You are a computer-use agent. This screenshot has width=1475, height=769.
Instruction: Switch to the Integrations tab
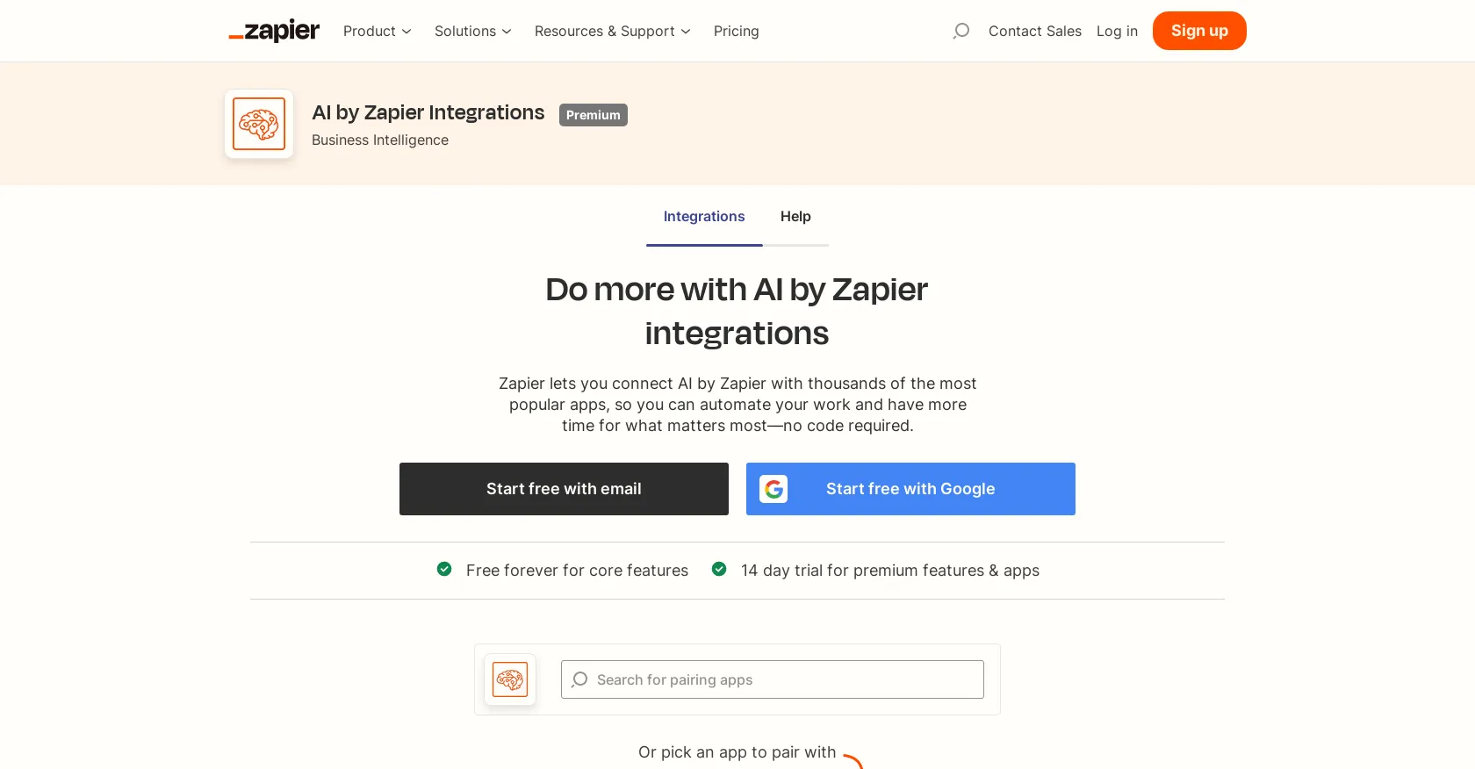click(704, 216)
